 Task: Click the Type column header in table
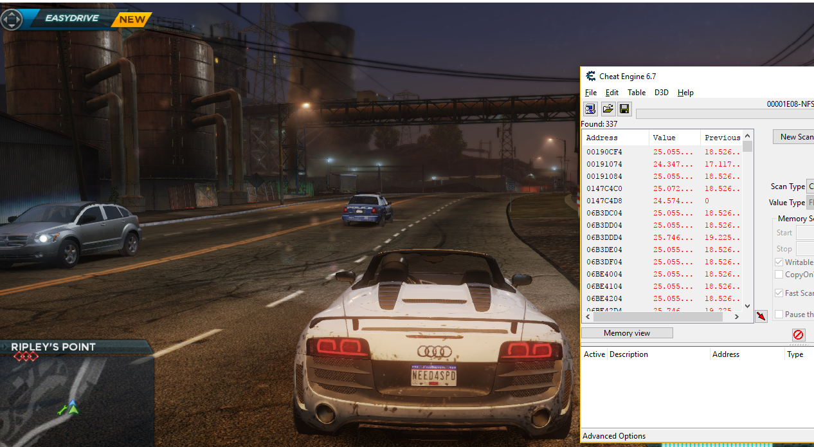[x=799, y=354]
